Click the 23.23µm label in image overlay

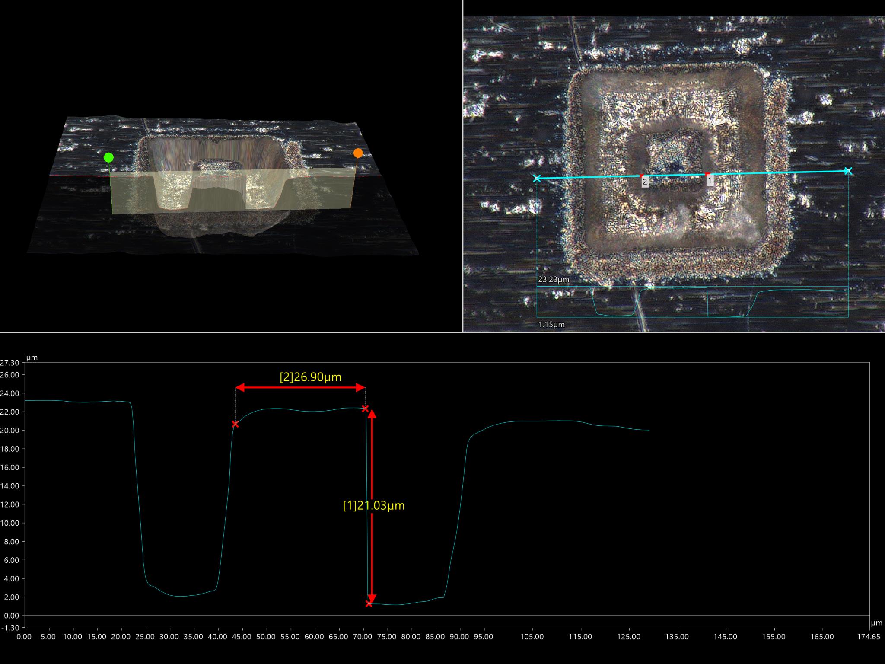[554, 280]
